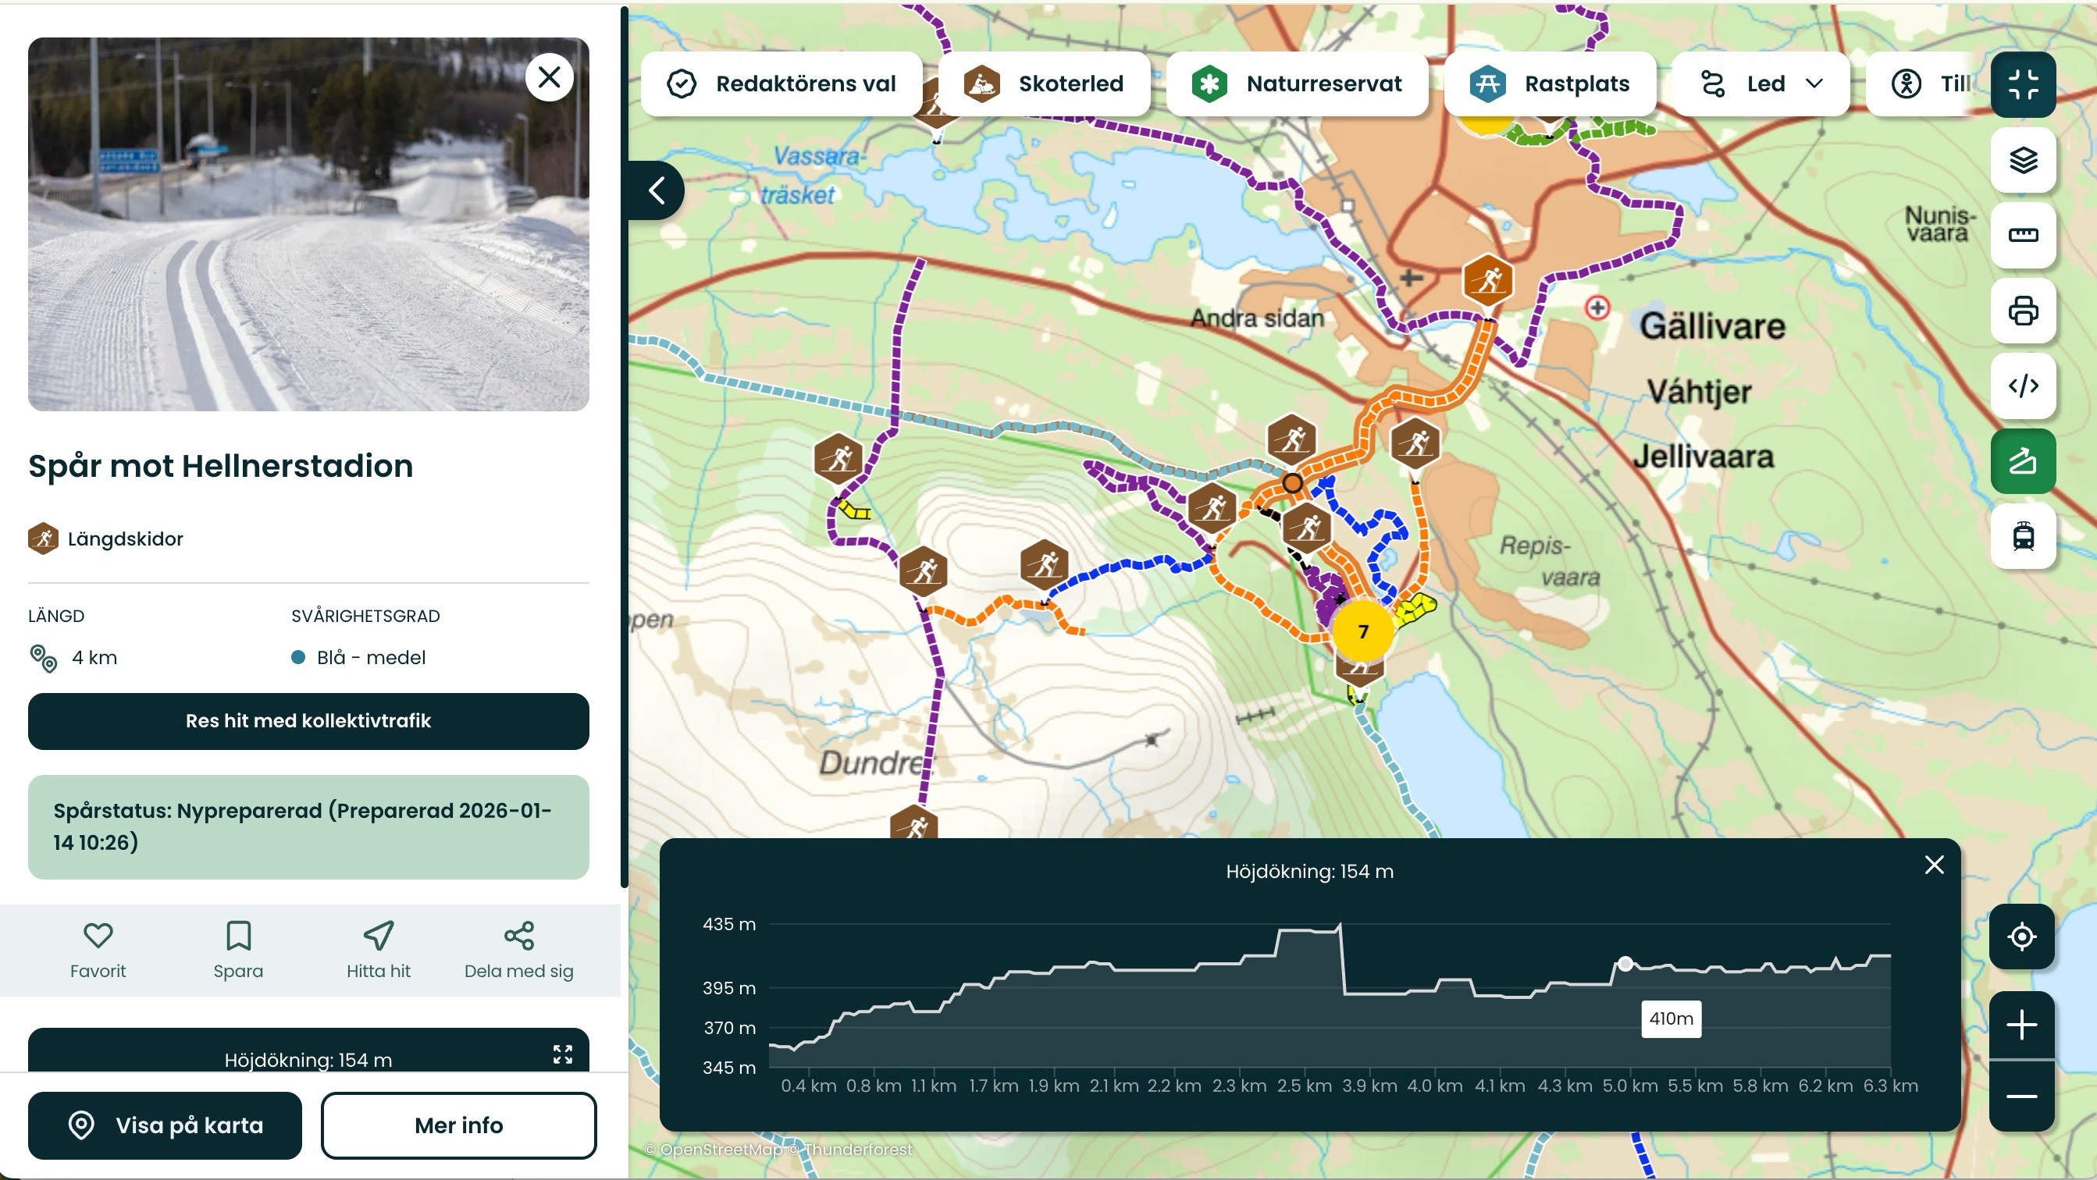
Task: Click the Längdskidor category label
Action: click(x=126, y=538)
